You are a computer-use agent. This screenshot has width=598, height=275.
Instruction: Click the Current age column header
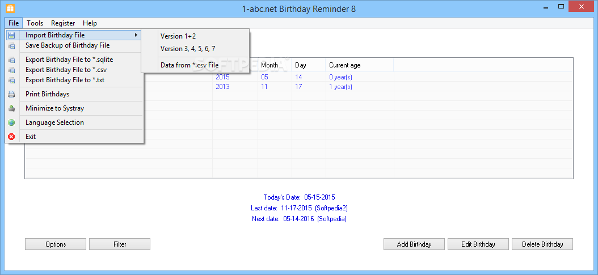coord(360,65)
